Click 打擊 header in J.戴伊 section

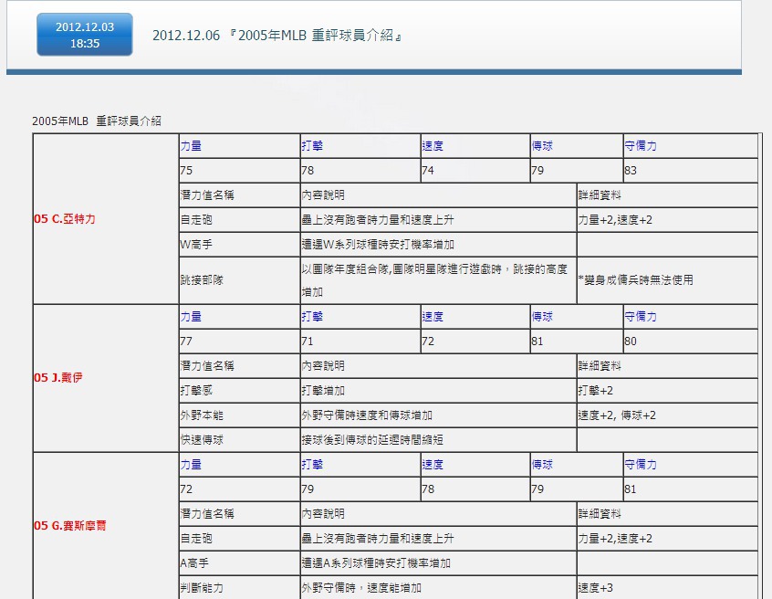click(312, 317)
